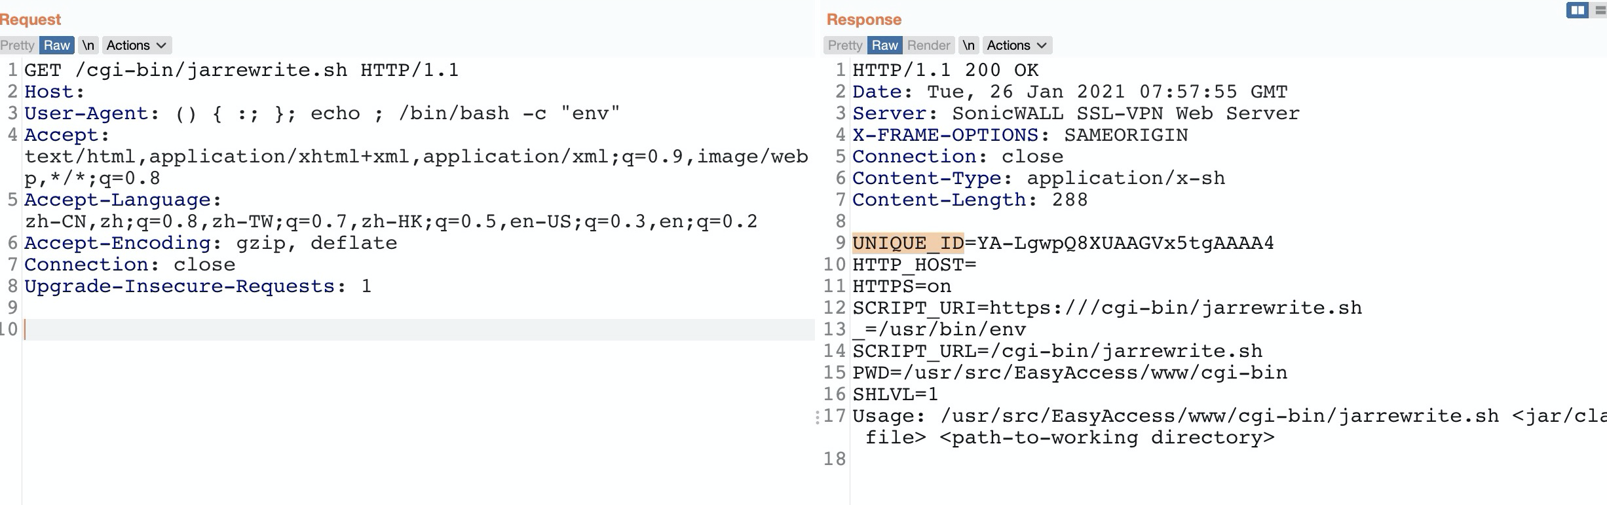Click the SCRIPT_URL line in Response
The height and width of the screenshot is (505, 1607).
(1057, 351)
